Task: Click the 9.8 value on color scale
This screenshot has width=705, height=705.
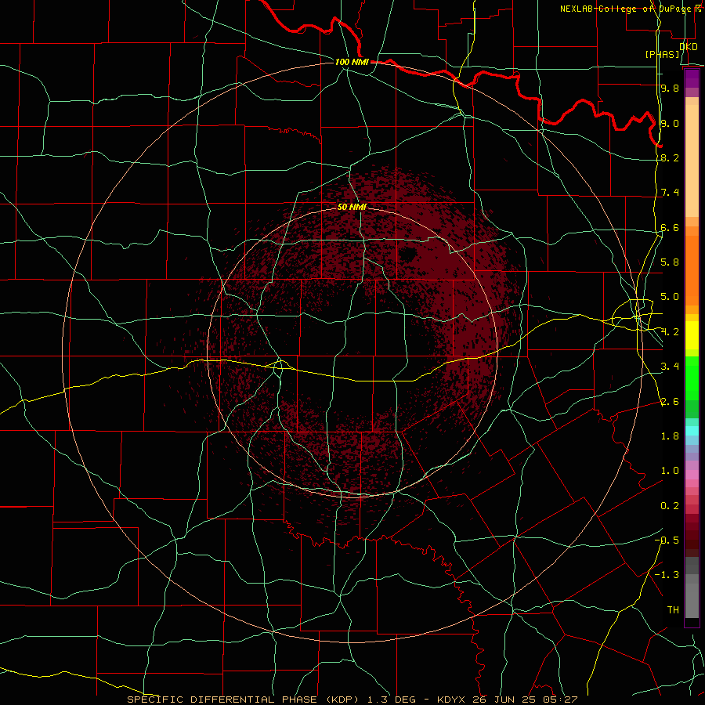Action: coord(670,88)
